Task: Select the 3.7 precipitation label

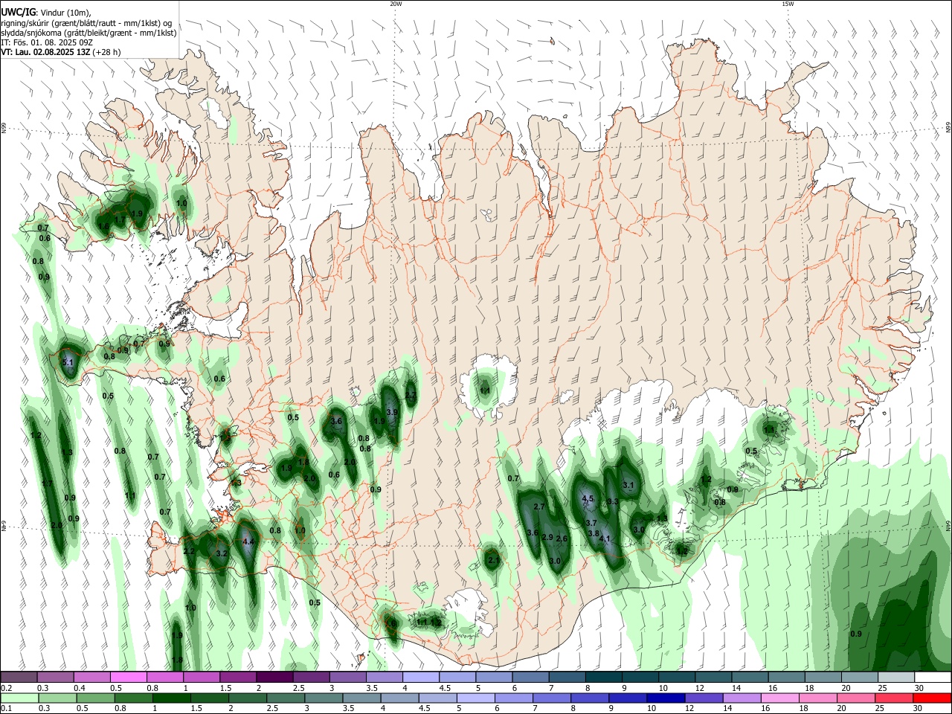Action: click(x=591, y=524)
